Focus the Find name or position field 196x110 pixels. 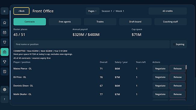coord(92,44)
